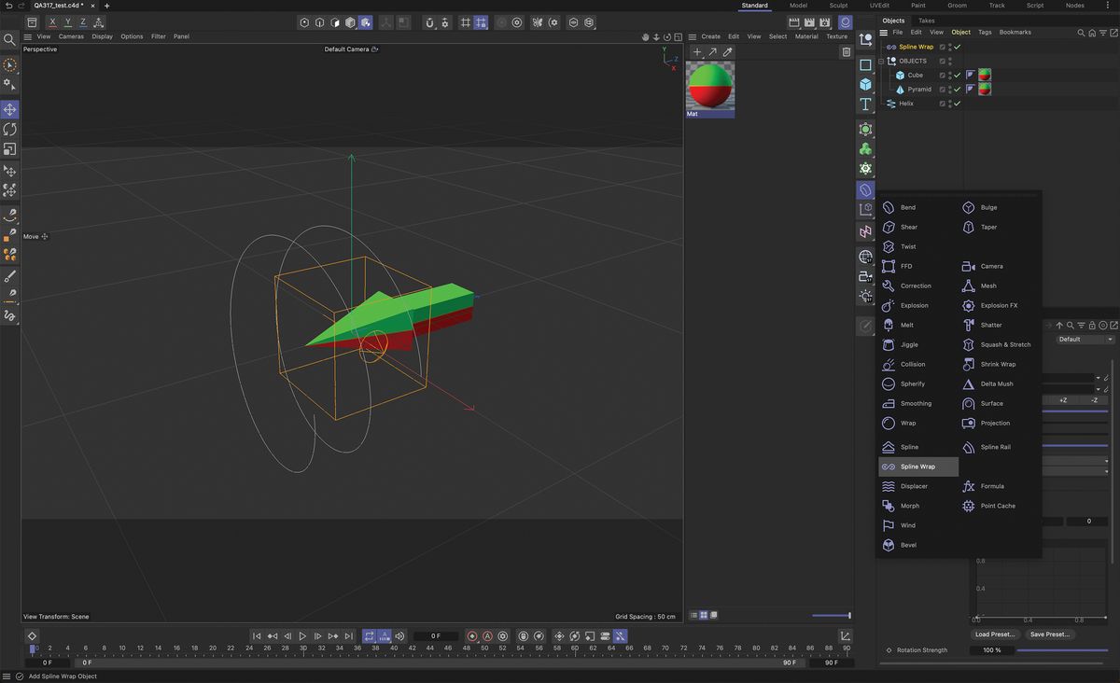The image size is (1120, 683).
Task: Choose the FFD deformer
Action: 907,266
